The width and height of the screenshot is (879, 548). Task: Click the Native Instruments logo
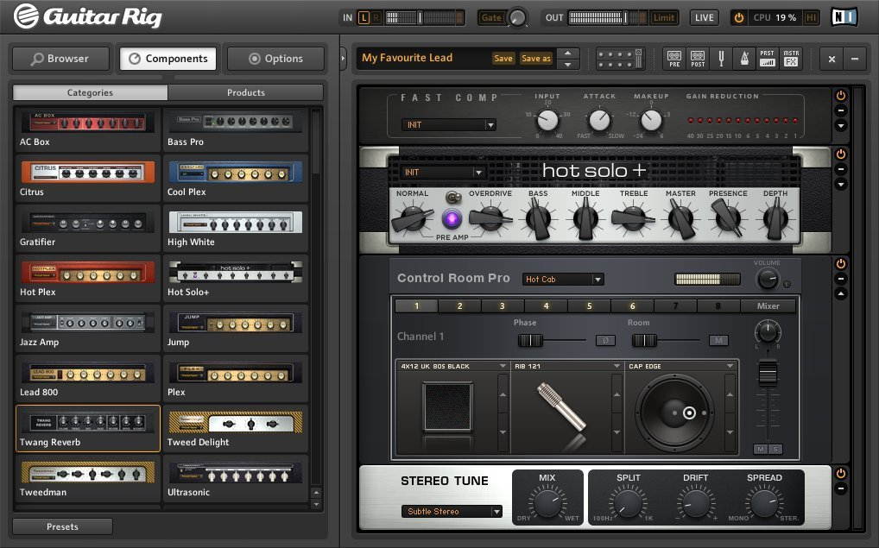844,15
